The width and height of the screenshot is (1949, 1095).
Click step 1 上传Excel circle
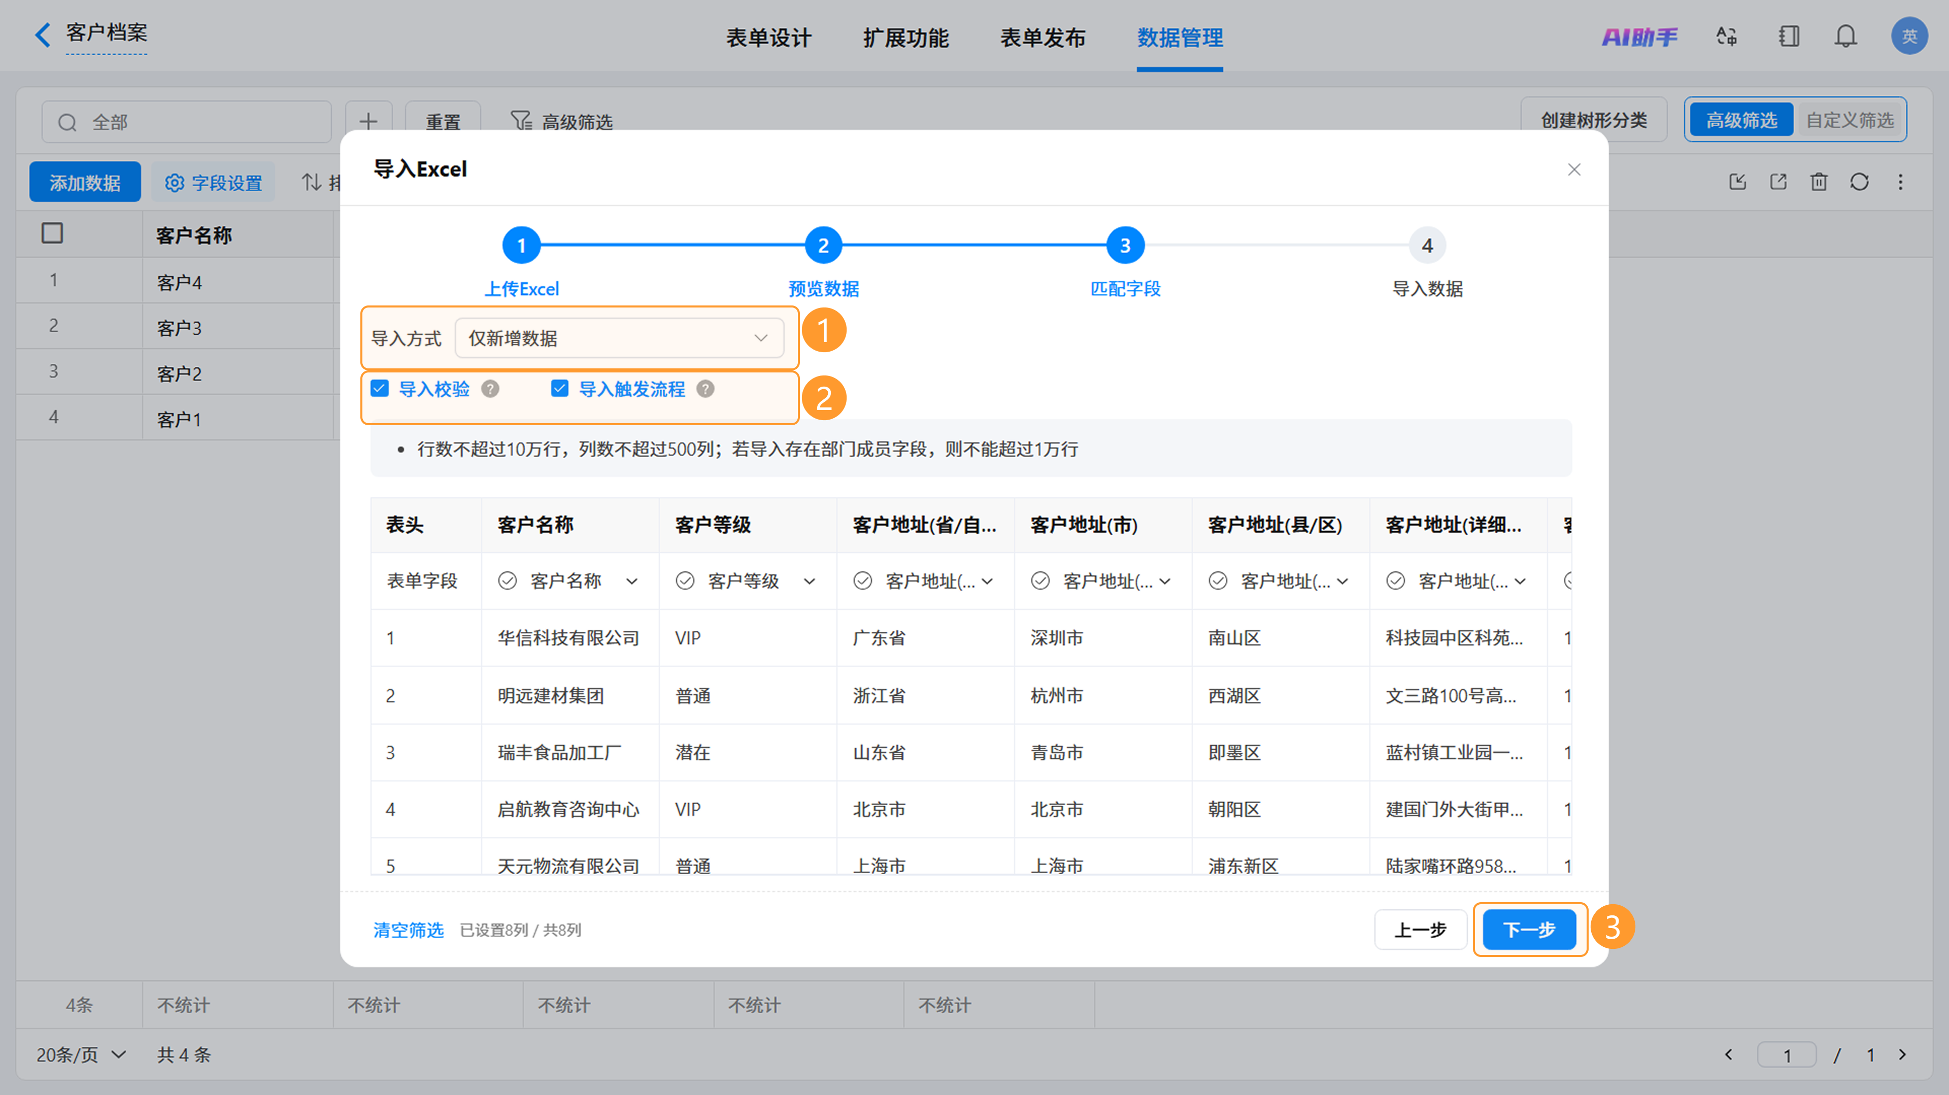[521, 245]
